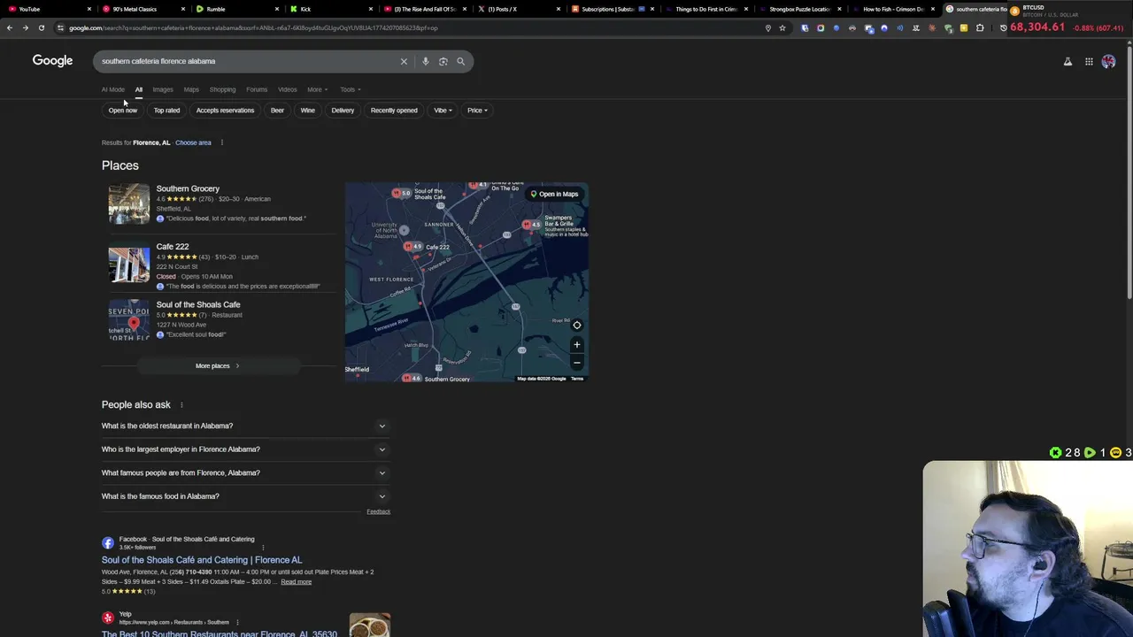The image size is (1133, 637).
Task: Expand 'What is the famous food in Alabama?'
Action: point(245,496)
